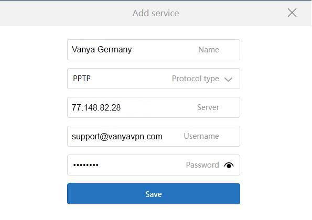This screenshot has height=220, width=312.
Task: Focus the masked password dots field
Action: point(154,165)
